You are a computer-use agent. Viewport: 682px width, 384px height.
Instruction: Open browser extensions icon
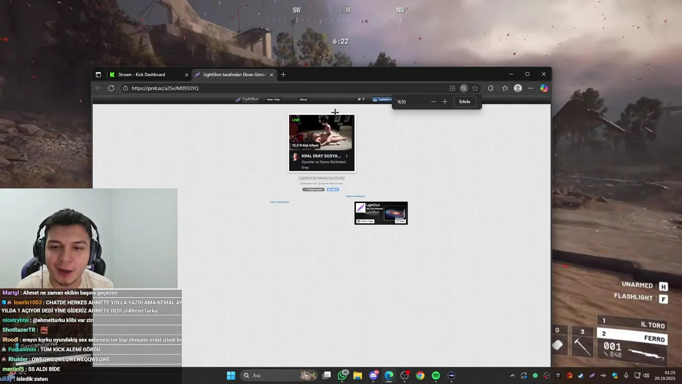(x=491, y=88)
